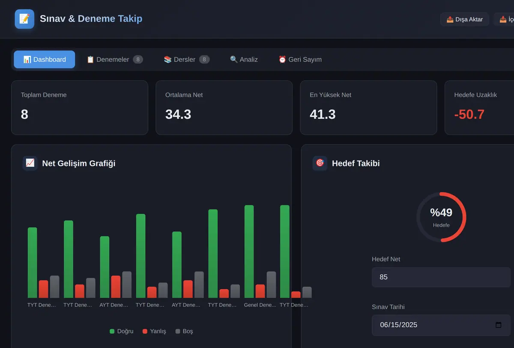Image resolution: width=514 pixels, height=348 pixels.
Task: Click the Hedef Takibi heading text
Action: click(356, 163)
